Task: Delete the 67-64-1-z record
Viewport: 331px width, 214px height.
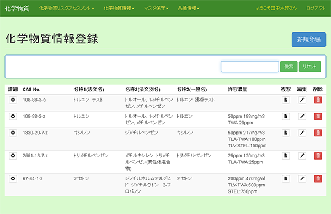Action: [318, 179]
